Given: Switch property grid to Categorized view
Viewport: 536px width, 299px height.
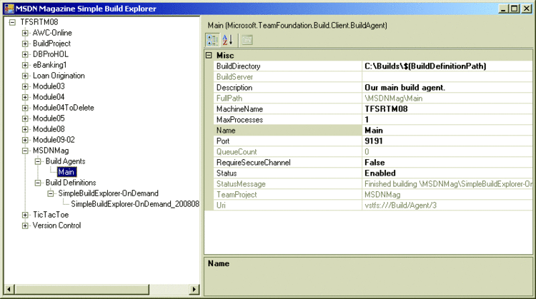Looking at the screenshot, I should pyautogui.click(x=212, y=40).
